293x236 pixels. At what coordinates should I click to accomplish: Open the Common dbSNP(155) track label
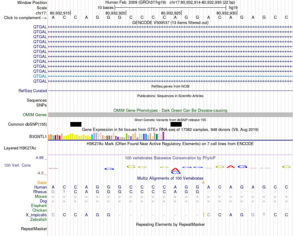[27, 124]
